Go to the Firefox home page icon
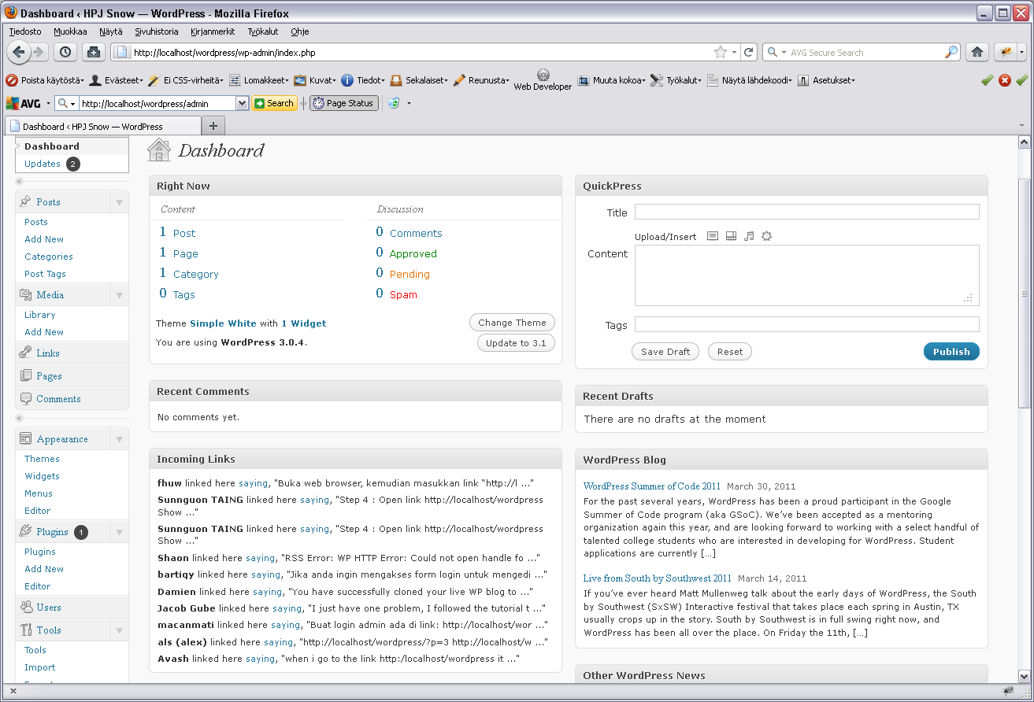The image size is (1034, 702). pyautogui.click(x=977, y=52)
